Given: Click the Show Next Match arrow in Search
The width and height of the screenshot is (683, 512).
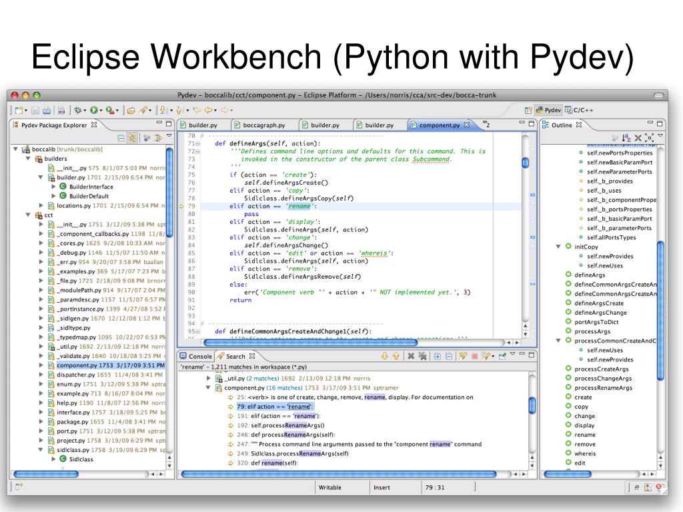Looking at the screenshot, I should tap(385, 356).
